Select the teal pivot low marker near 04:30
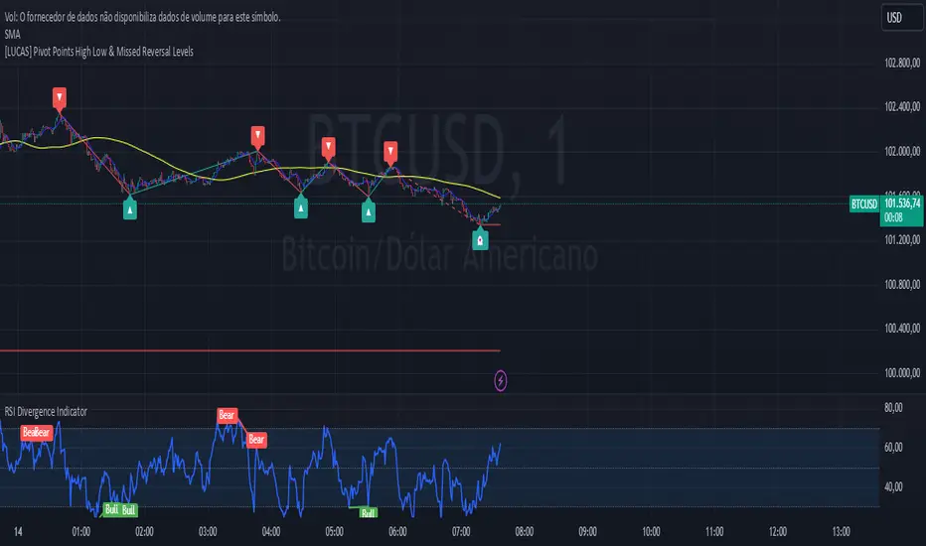Image resolution: width=926 pixels, height=546 pixels. point(301,206)
